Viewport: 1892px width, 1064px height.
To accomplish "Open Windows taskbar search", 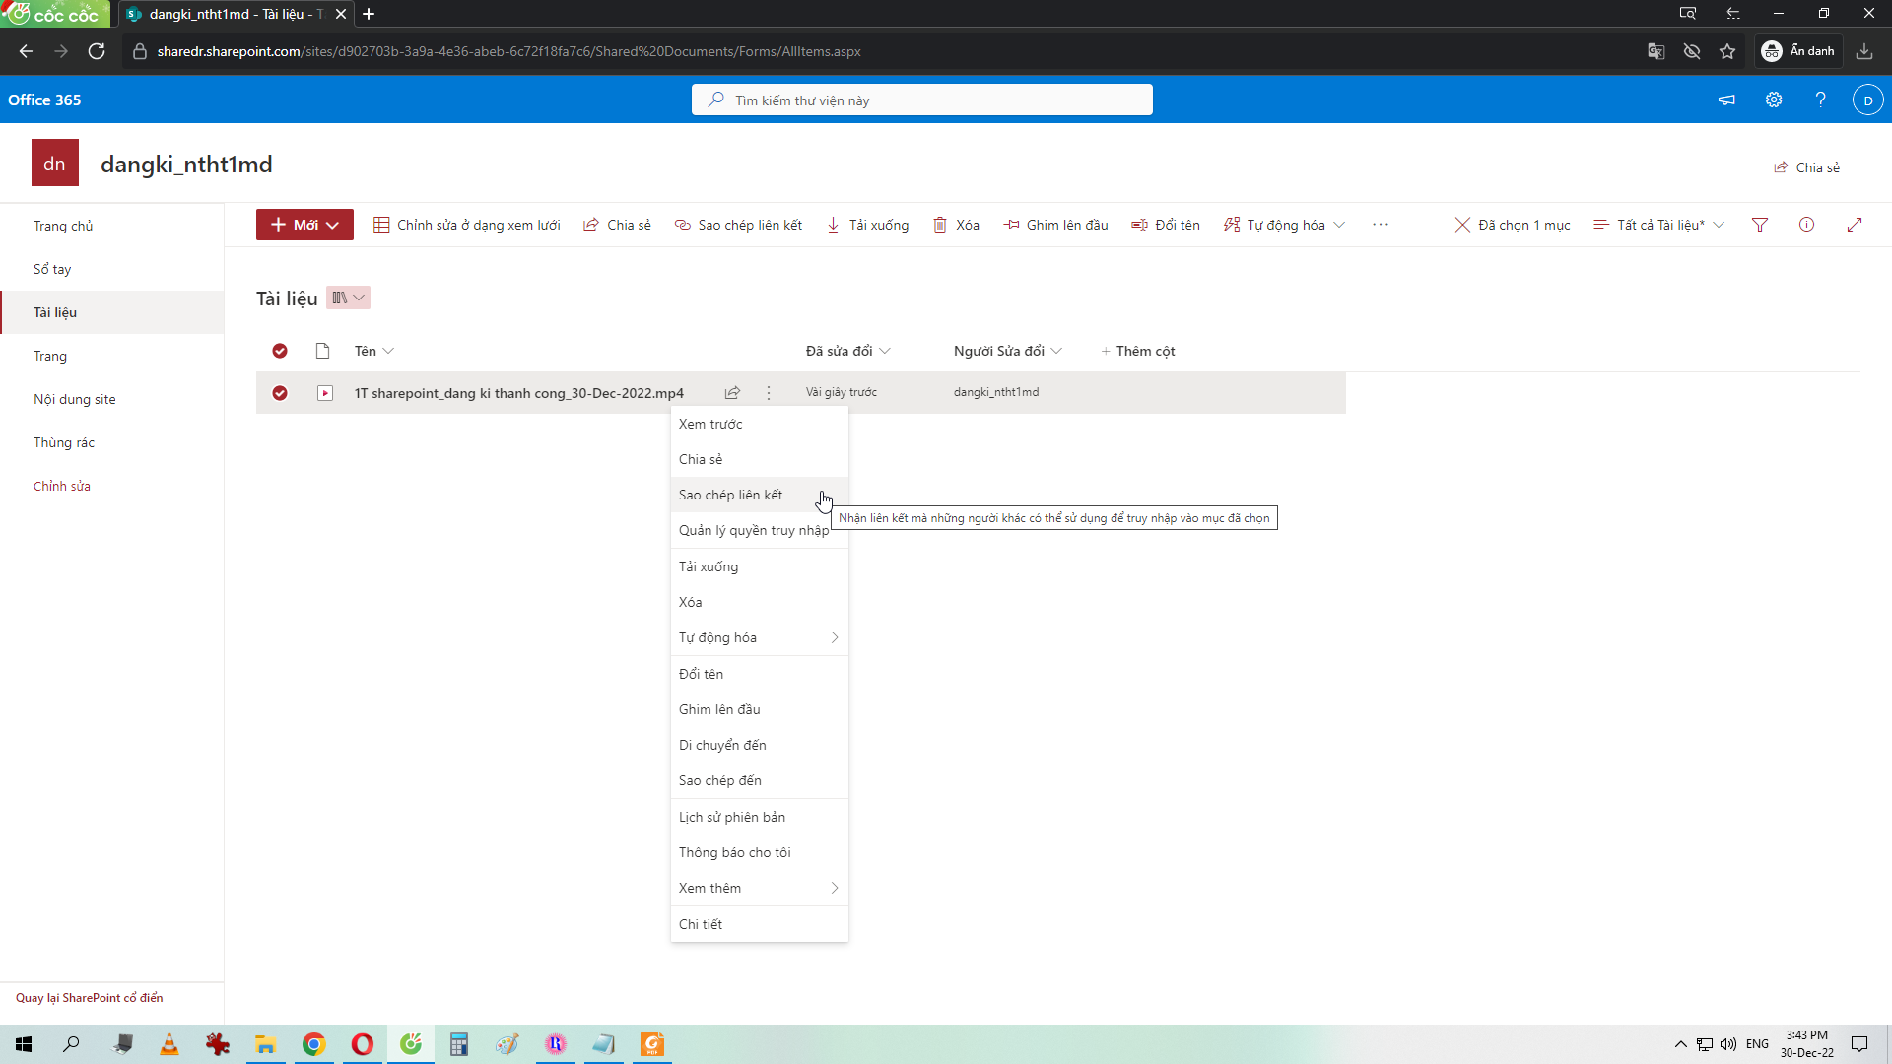I will pyautogui.click(x=71, y=1044).
